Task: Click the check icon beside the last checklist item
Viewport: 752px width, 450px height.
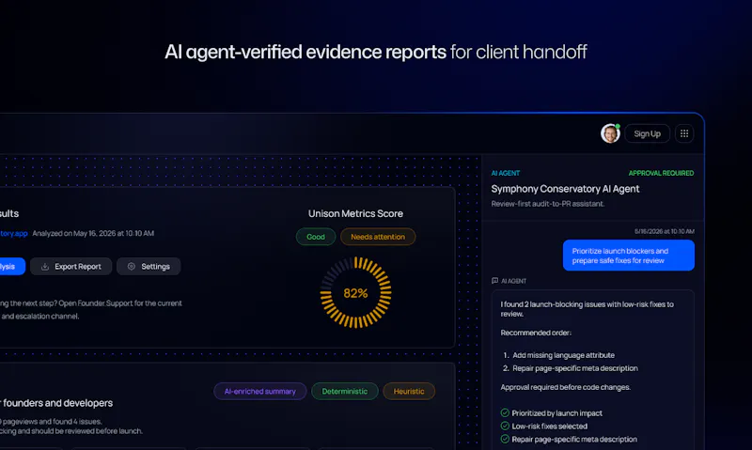Action: [505, 439]
